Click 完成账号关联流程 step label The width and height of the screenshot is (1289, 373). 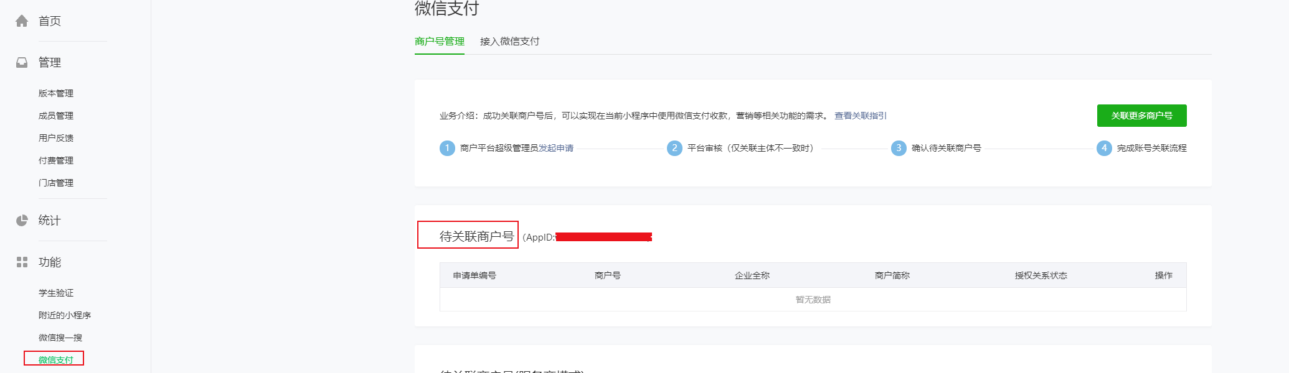coord(1152,148)
